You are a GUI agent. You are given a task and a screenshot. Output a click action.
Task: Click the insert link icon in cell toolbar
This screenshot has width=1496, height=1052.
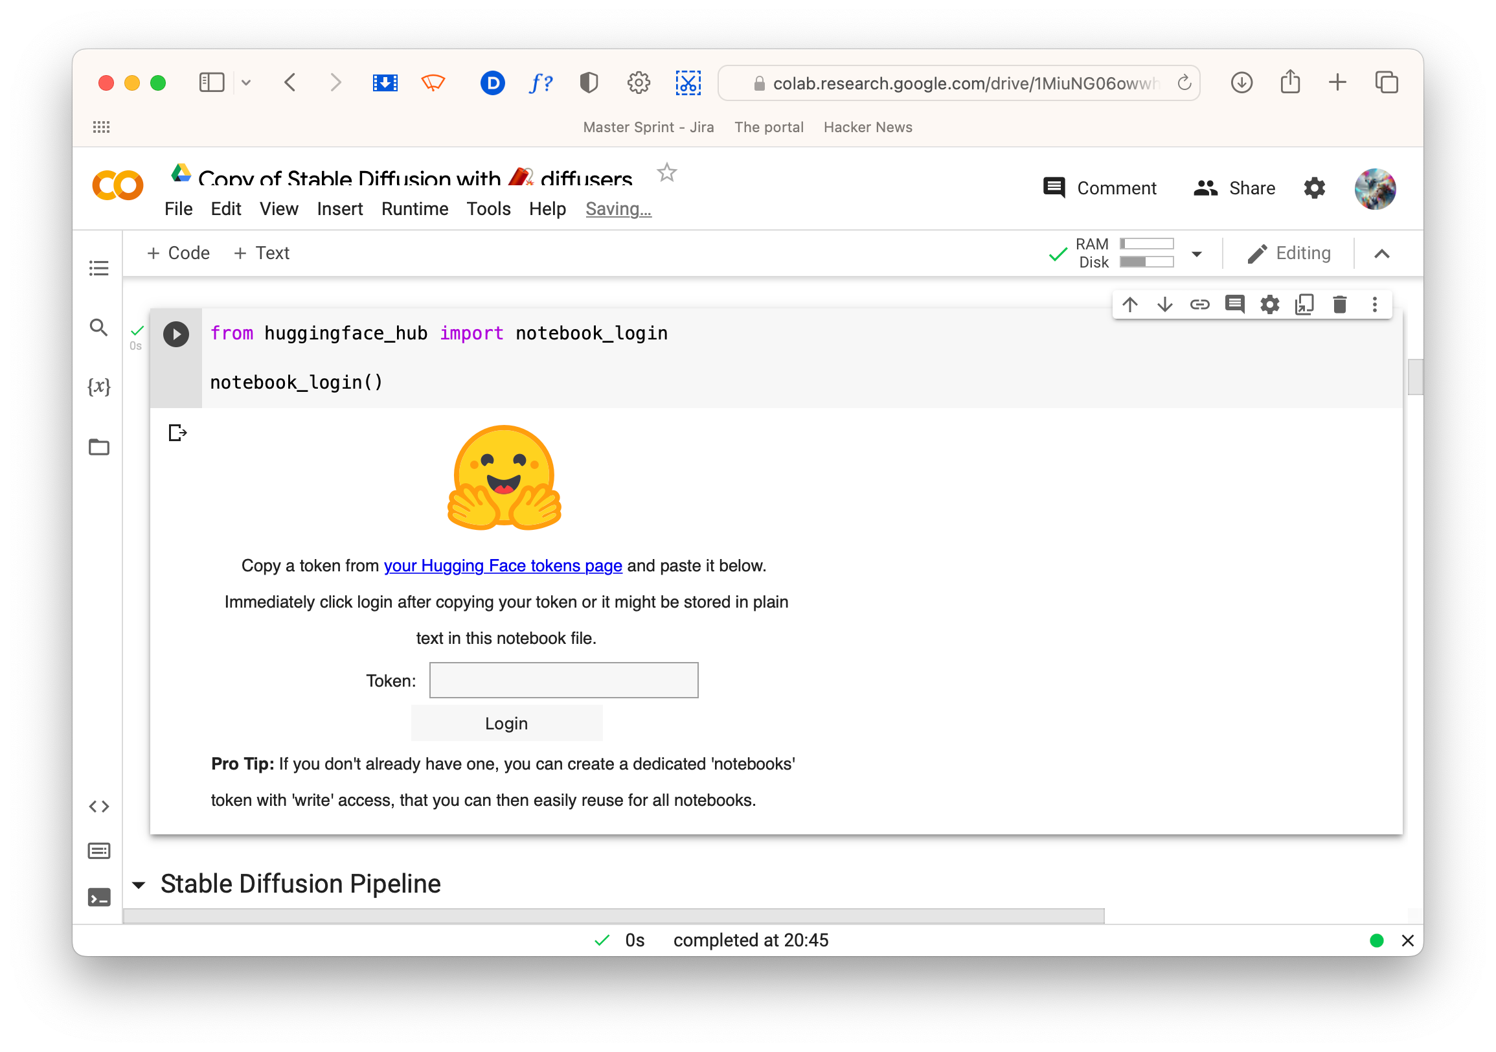tap(1198, 305)
